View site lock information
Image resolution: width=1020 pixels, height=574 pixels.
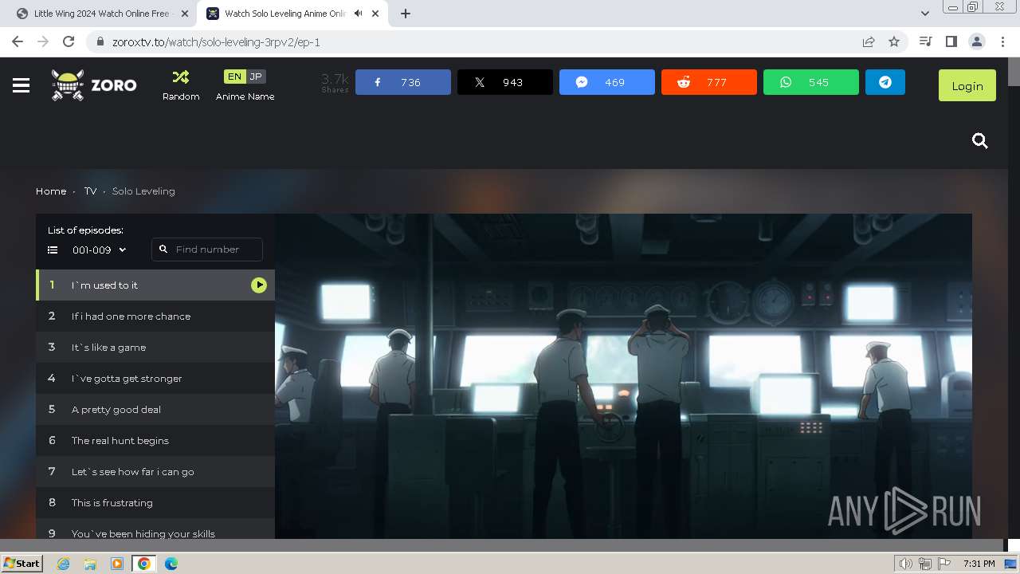(100, 42)
